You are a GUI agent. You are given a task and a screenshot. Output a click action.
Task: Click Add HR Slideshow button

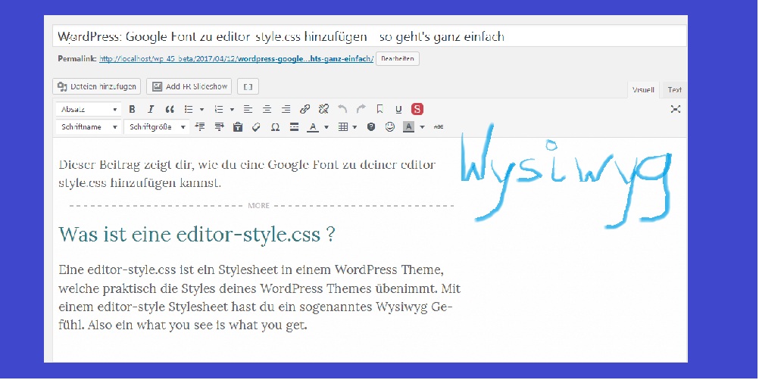189,86
